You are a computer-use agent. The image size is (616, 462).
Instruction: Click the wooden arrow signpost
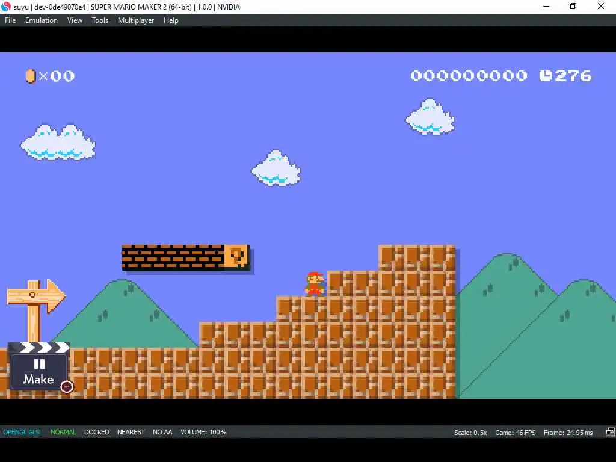(x=36, y=310)
